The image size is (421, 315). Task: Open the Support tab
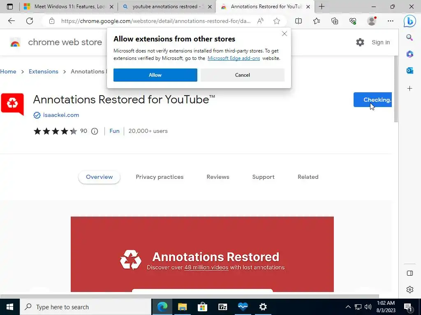[x=264, y=177]
